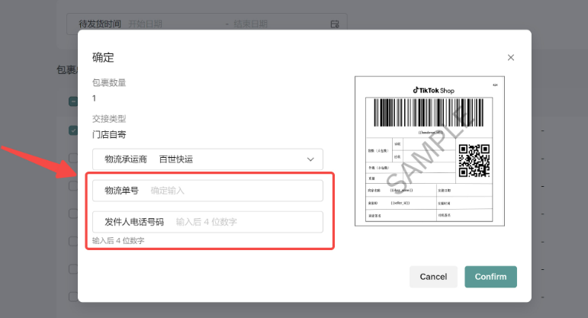
Task: Click the QR code on the sample label
Action: click(x=474, y=159)
